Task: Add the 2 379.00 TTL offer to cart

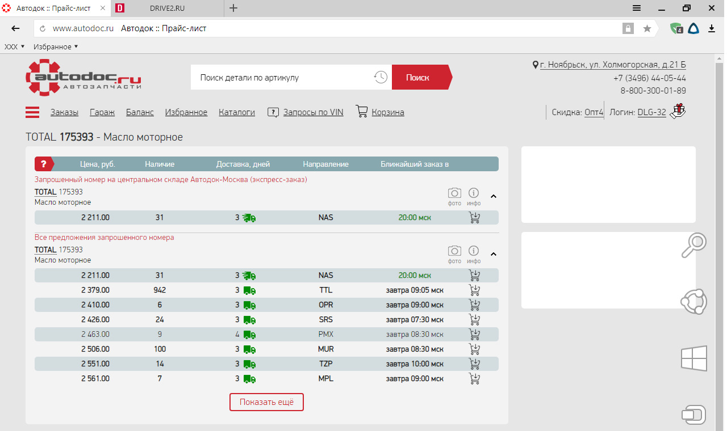Action: click(474, 290)
